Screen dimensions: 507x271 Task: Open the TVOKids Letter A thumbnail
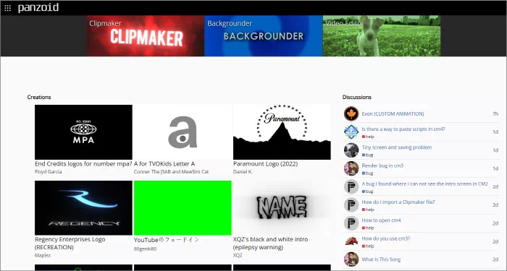click(183, 132)
